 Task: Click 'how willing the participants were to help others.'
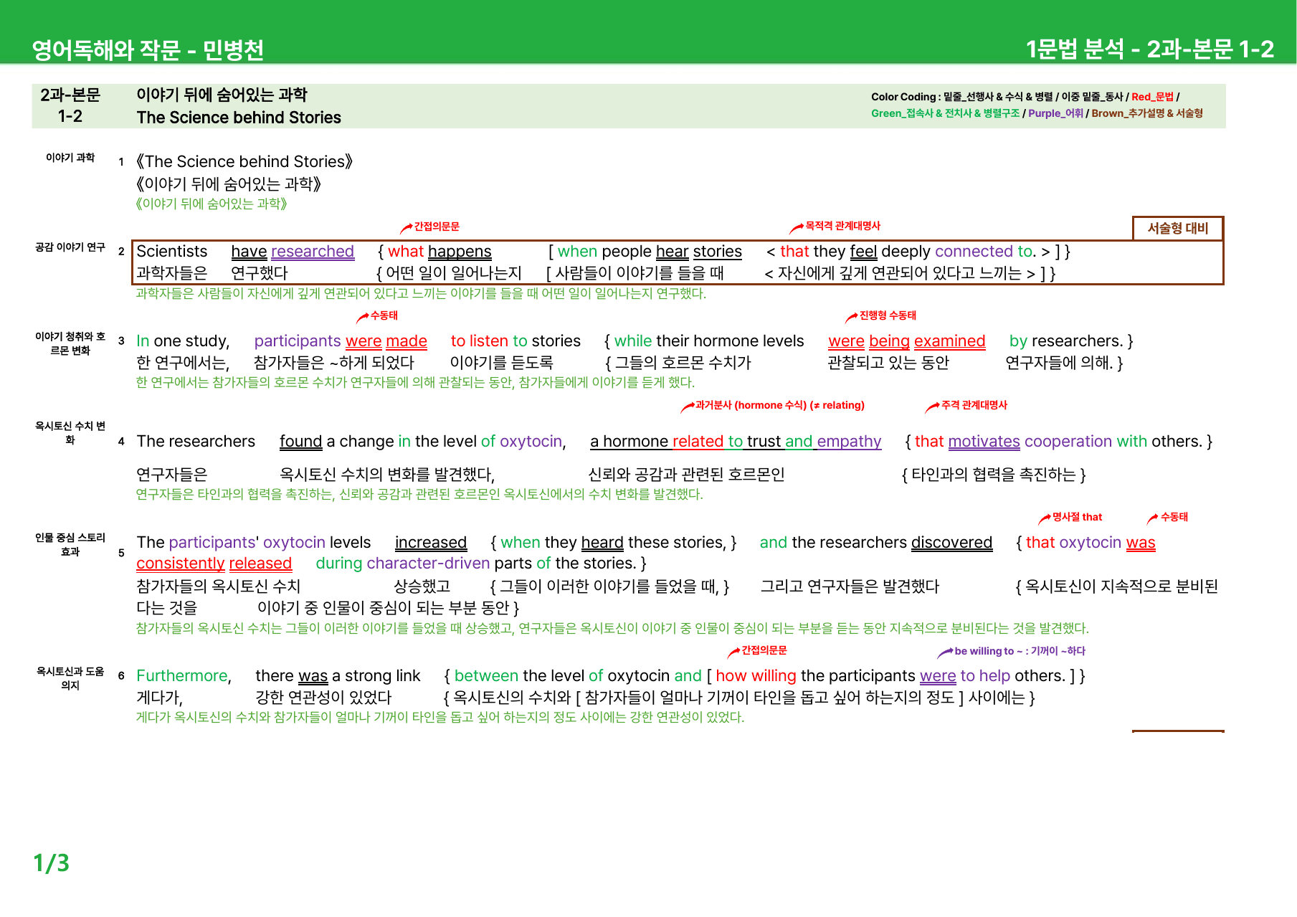pos(890,676)
